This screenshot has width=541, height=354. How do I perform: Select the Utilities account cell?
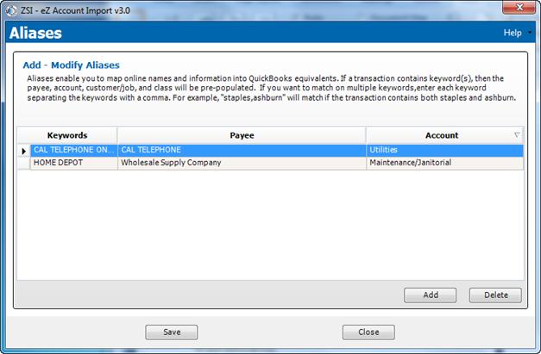tap(444, 150)
